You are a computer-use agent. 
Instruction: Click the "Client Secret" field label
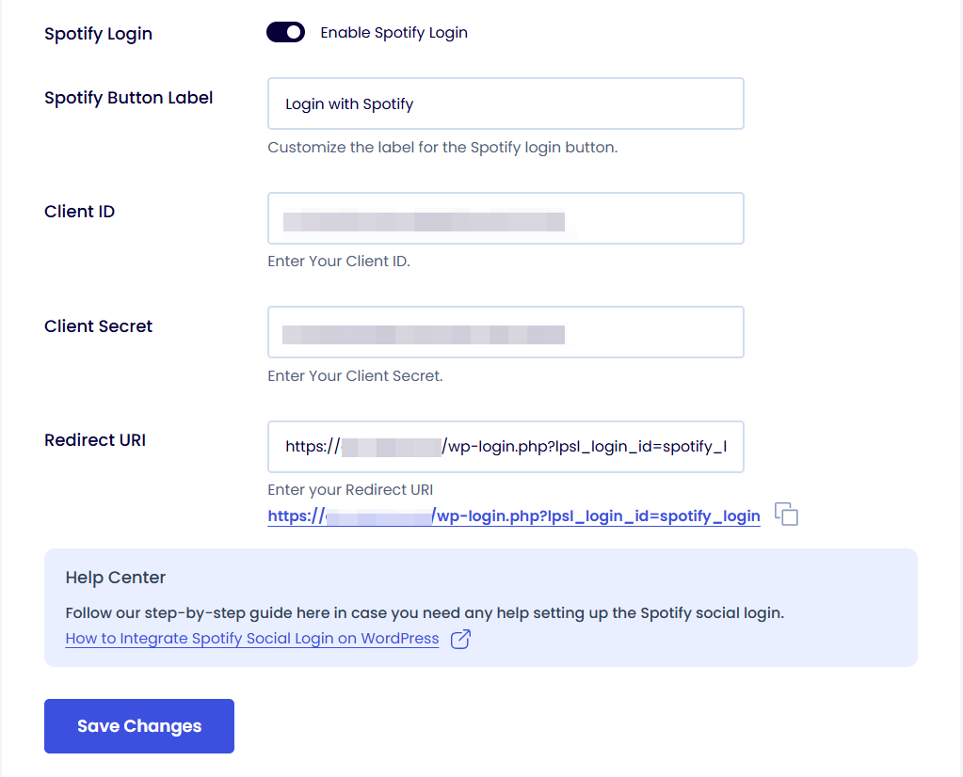pyautogui.click(x=99, y=326)
